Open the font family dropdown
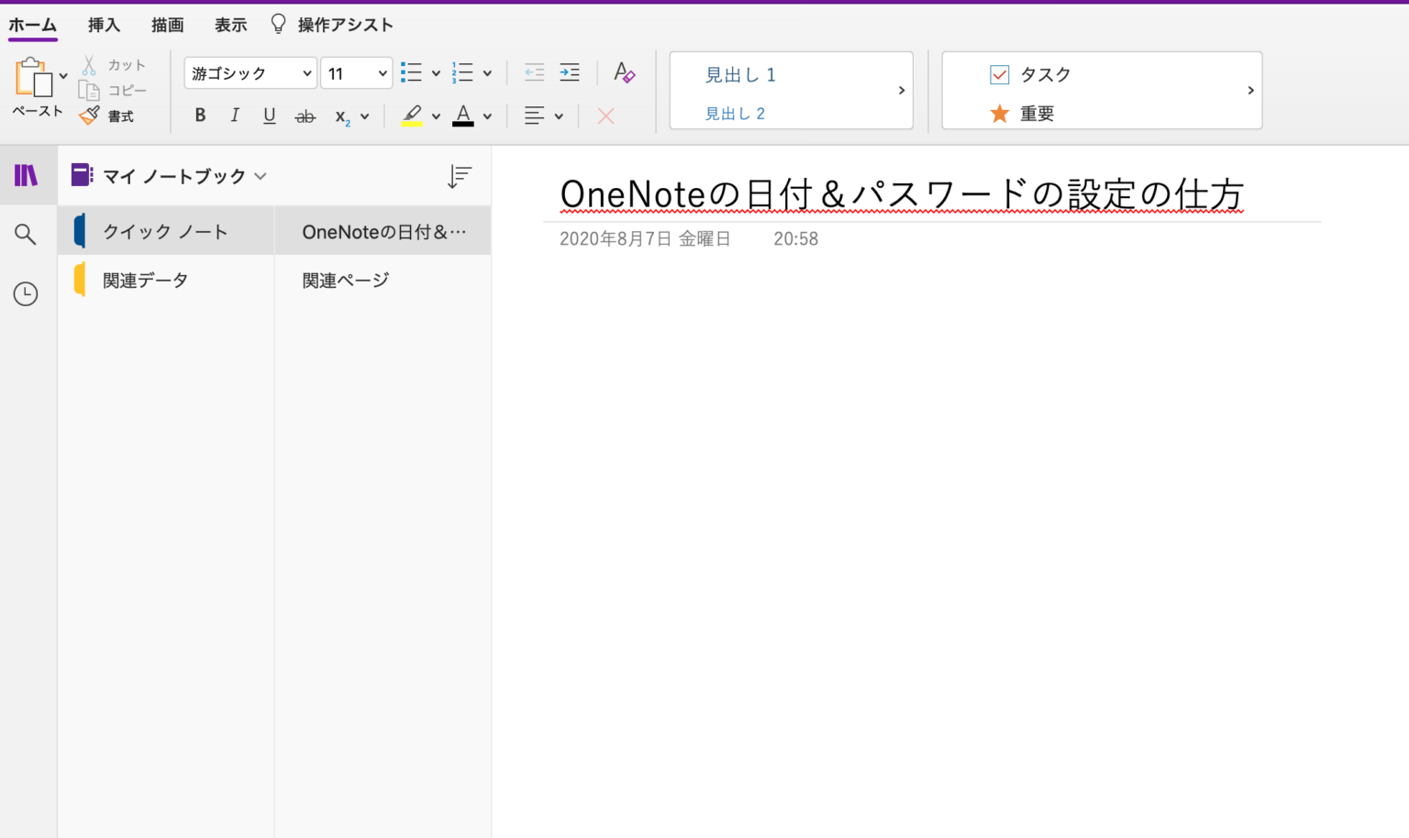 [249, 72]
